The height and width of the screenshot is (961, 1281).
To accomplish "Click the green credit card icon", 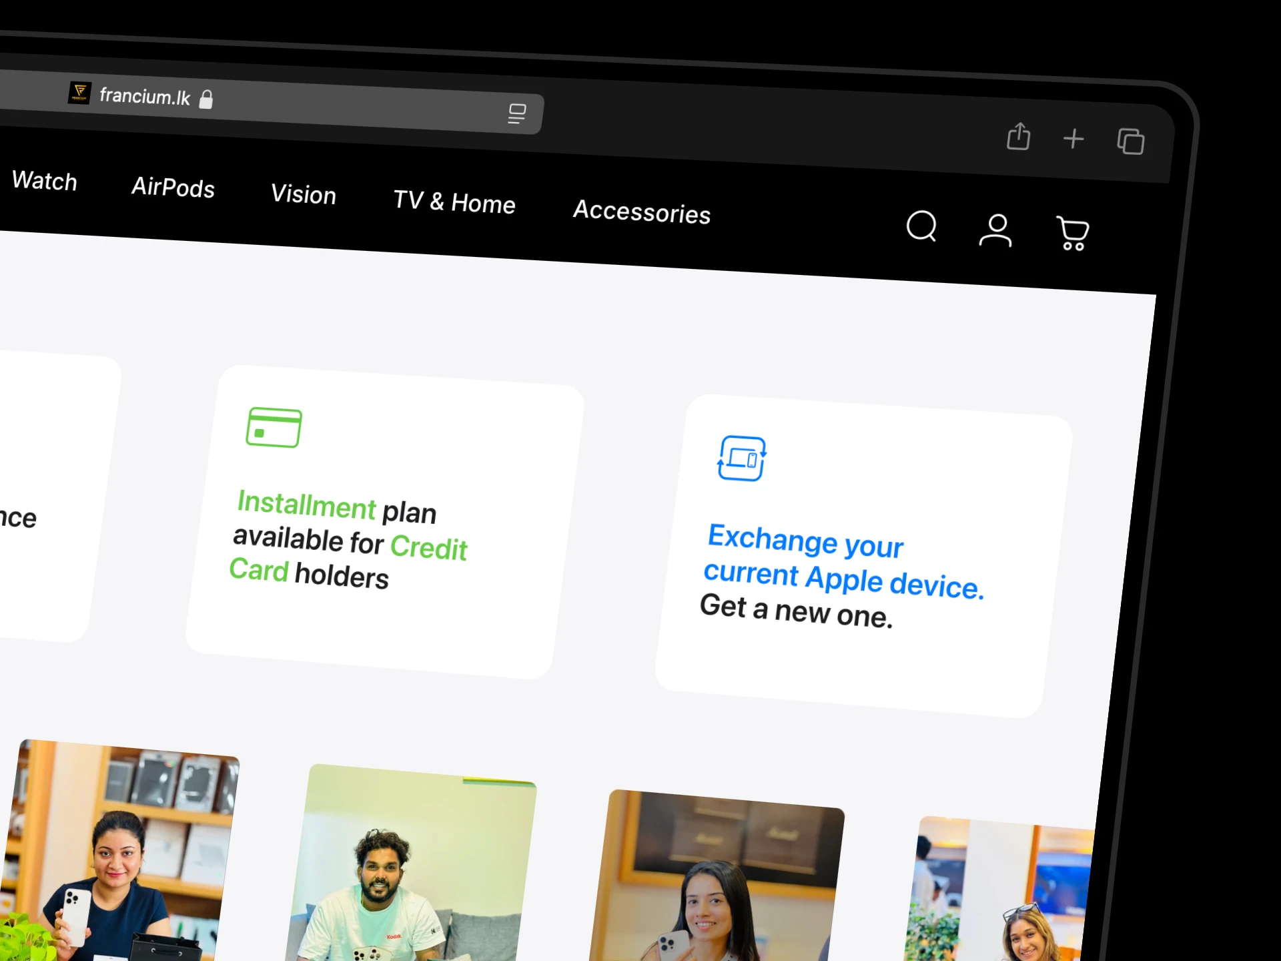I will tap(274, 427).
